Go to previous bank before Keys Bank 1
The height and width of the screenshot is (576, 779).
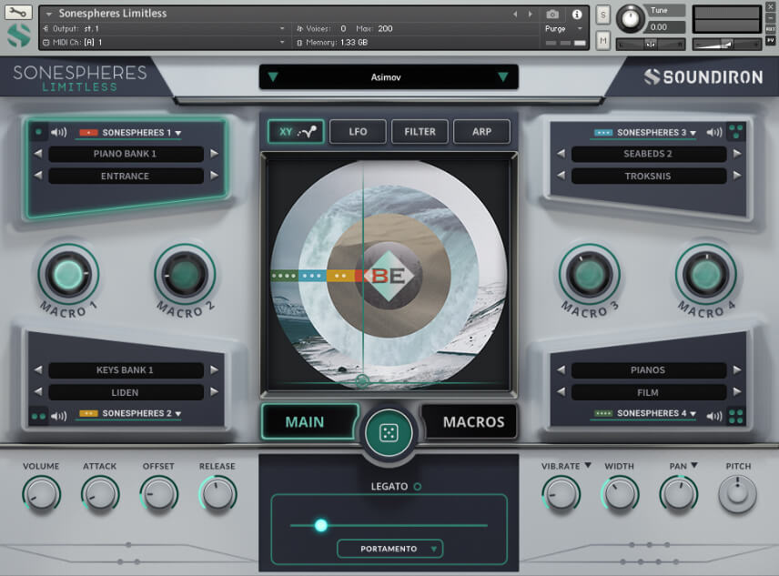37,370
